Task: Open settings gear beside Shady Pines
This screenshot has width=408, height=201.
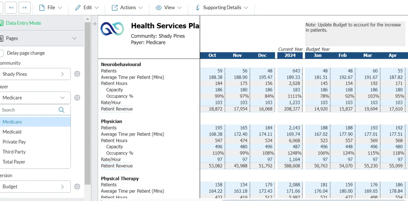Action: click(77, 74)
